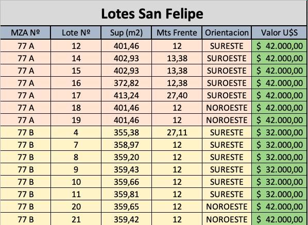
Task: Select the Valor U$S header cell
Action: click(x=279, y=32)
